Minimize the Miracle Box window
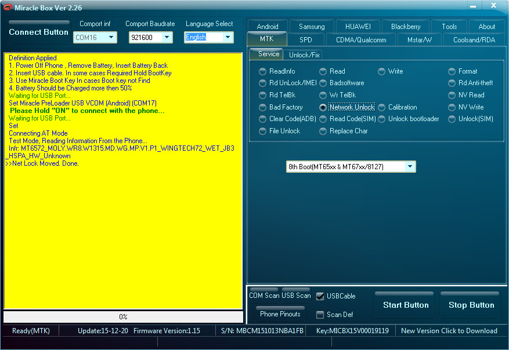 click(473, 6)
